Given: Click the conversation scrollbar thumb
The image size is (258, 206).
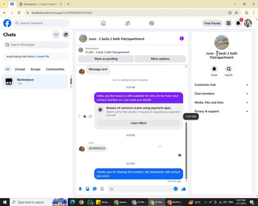Looking at the screenshot, I should pos(186,150).
